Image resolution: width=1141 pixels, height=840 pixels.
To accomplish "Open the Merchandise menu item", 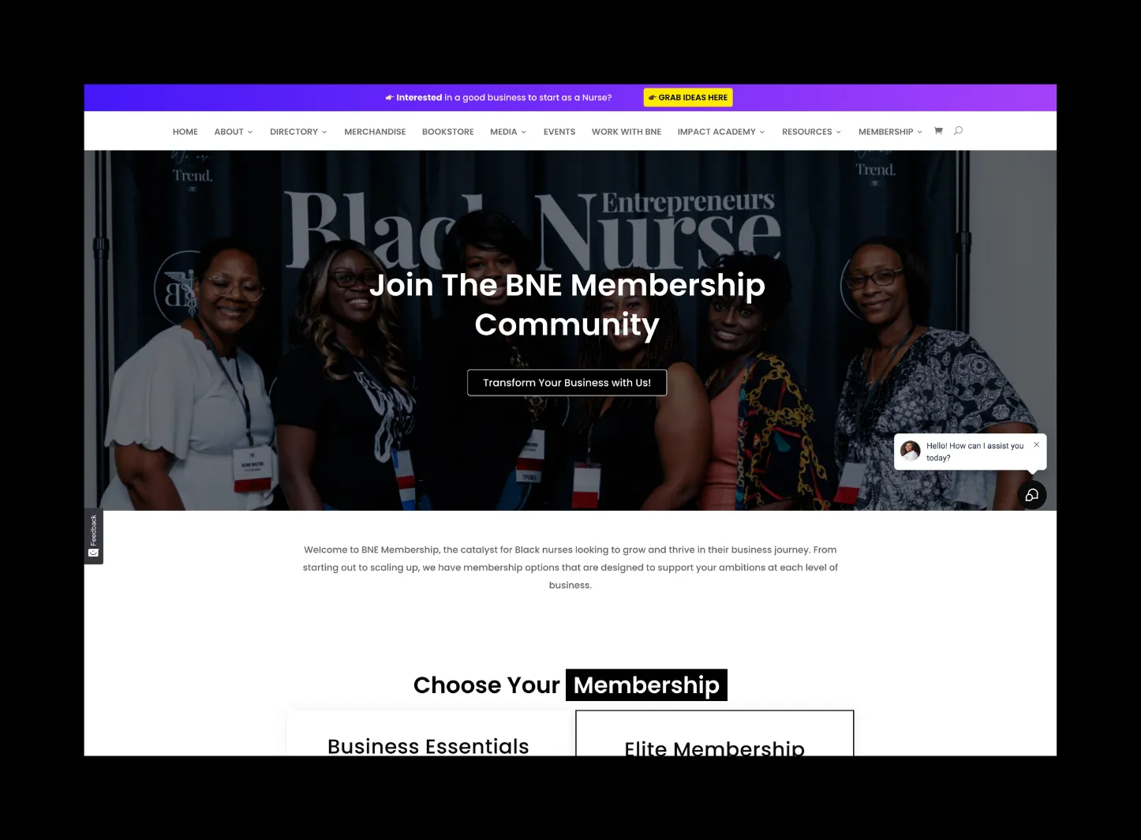I will click(375, 132).
